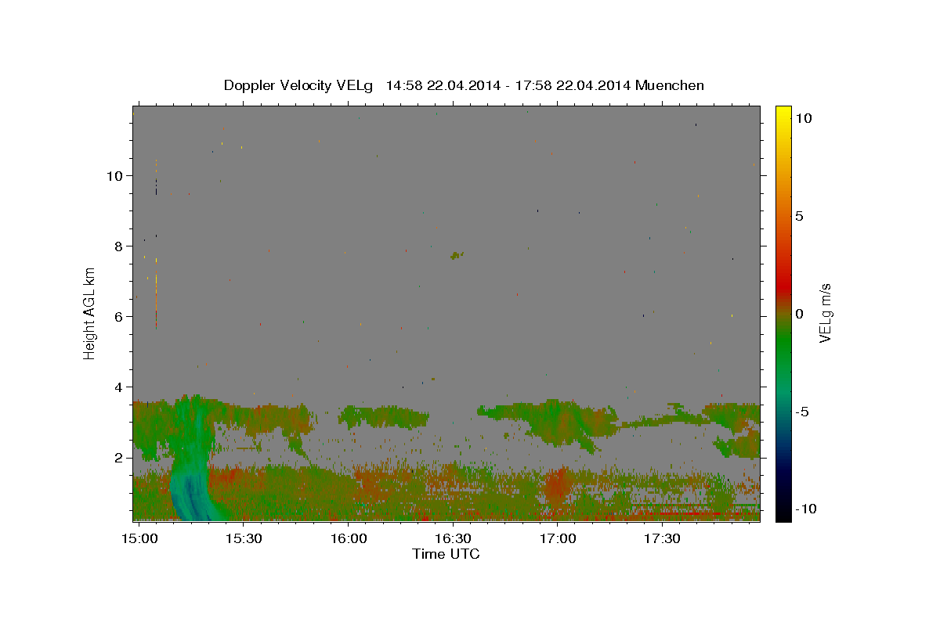Click the 16:30 time tick label
Viewport: 940px width, 626px height.
(453, 539)
